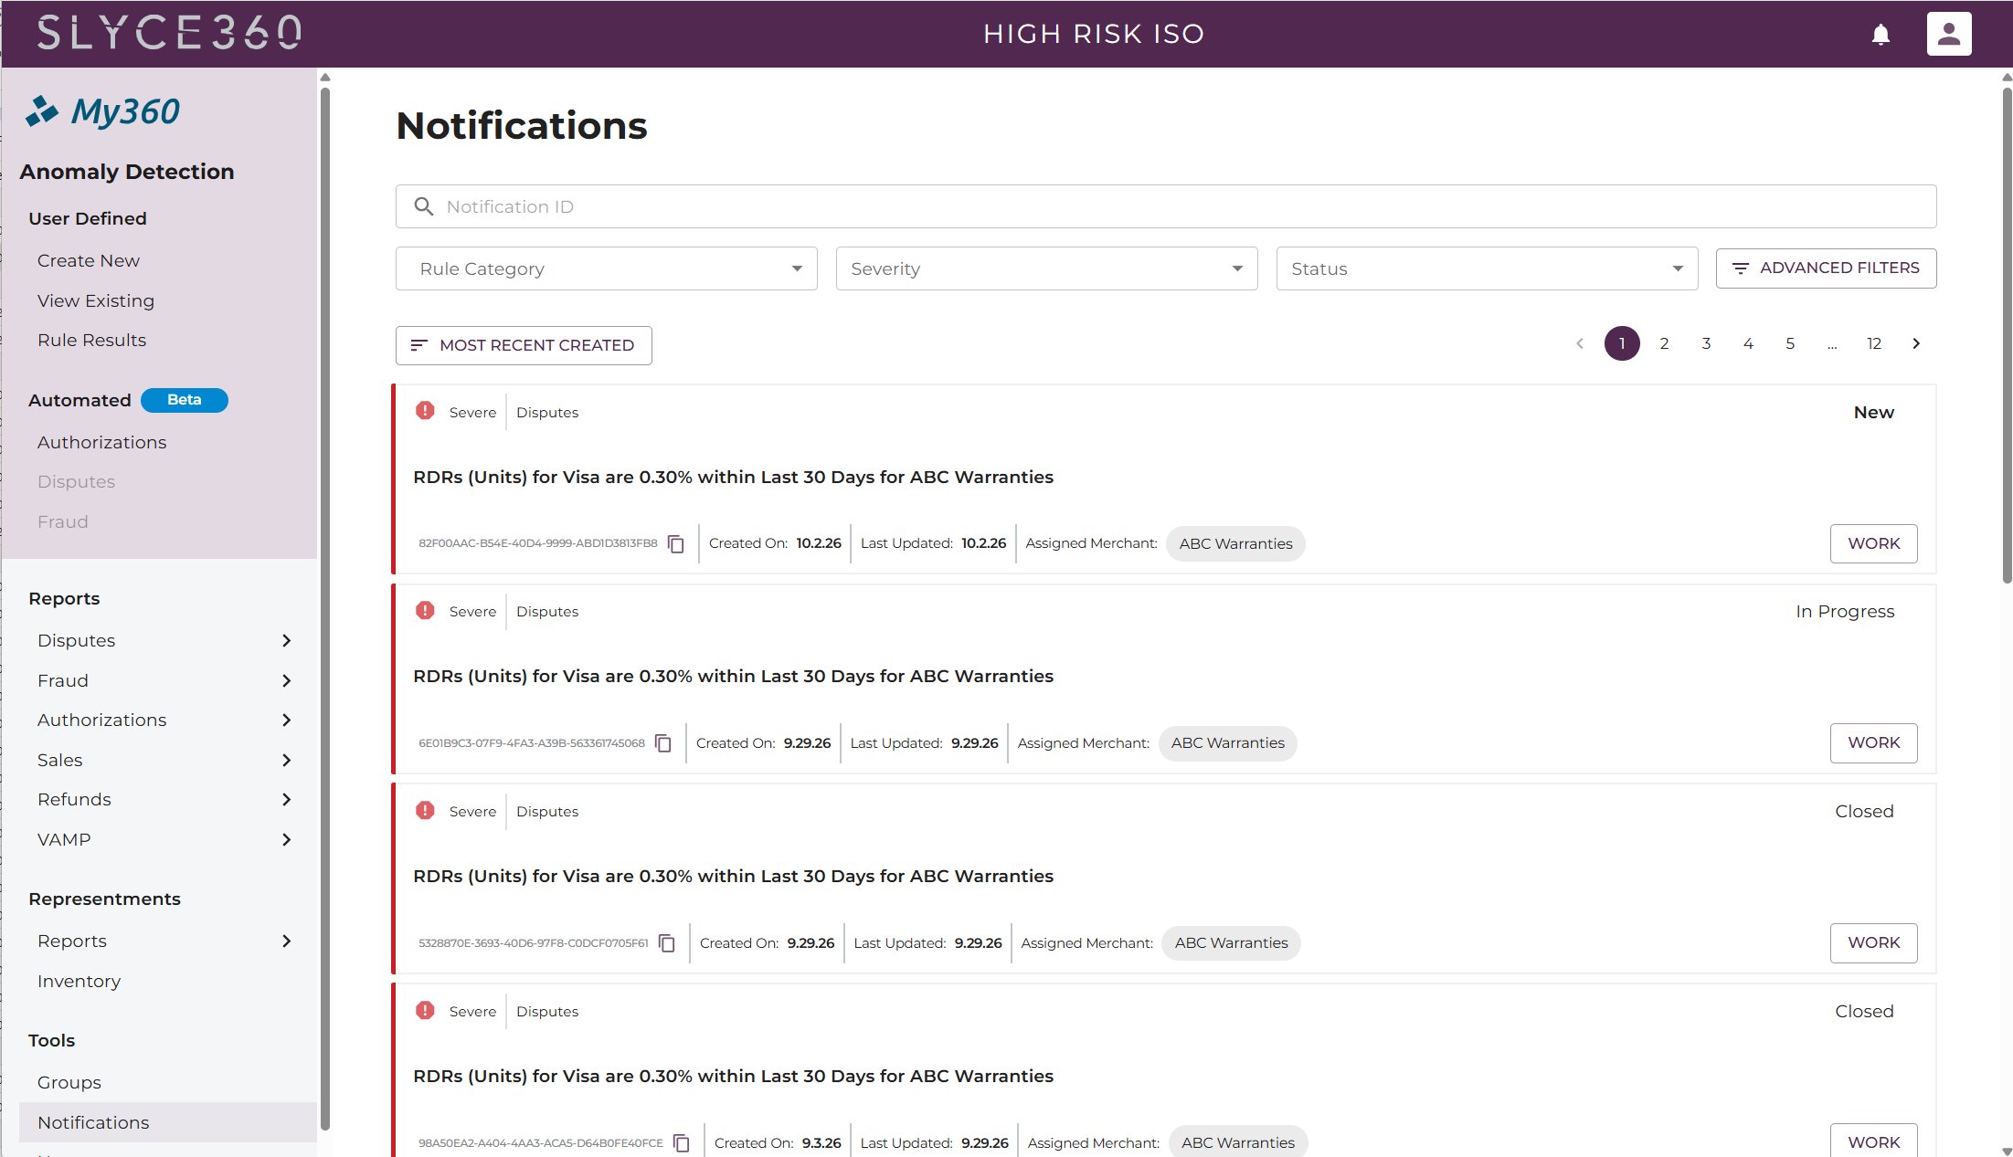The width and height of the screenshot is (2013, 1157).
Task: Open Advanced Filters
Action: 1826,268
